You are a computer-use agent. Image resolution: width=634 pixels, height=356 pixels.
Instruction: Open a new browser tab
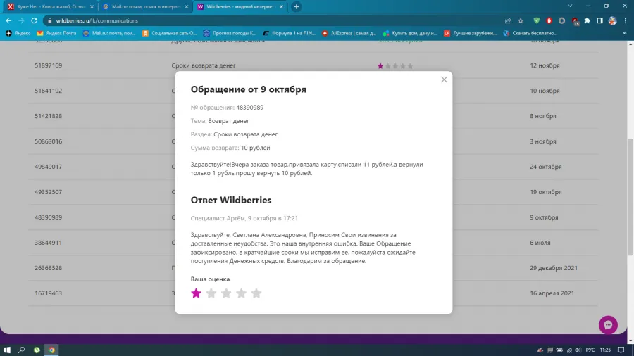(x=297, y=6)
